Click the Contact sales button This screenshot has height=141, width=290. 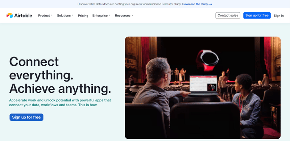[x=228, y=16]
